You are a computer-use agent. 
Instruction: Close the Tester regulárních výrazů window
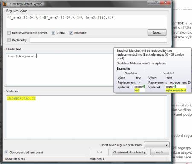click(x=165, y=3)
